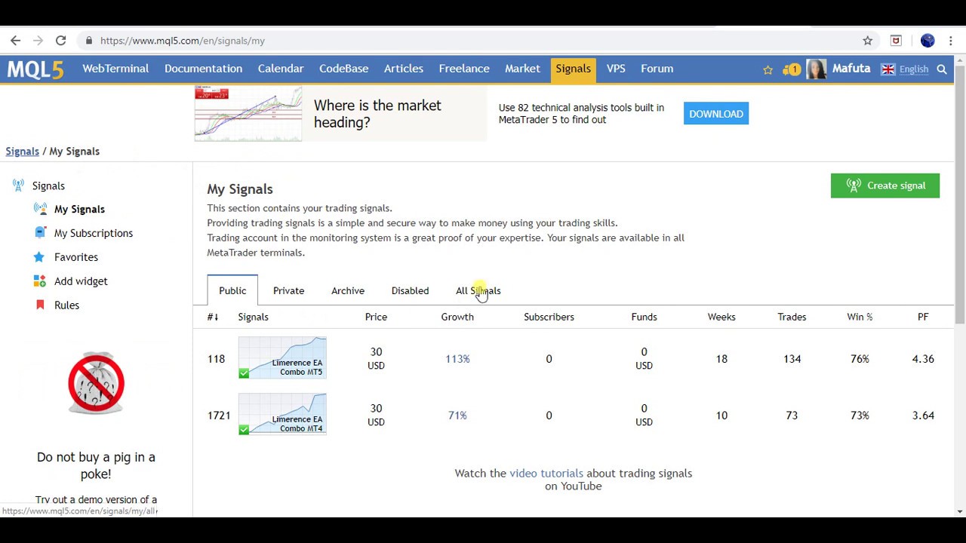Click the Add widget colored icon
Viewport: 966px width, 543px height.
[40, 281]
